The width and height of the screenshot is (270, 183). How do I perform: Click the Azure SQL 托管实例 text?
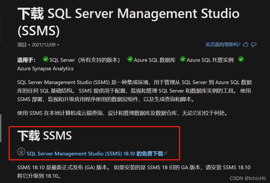[x=210, y=60]
